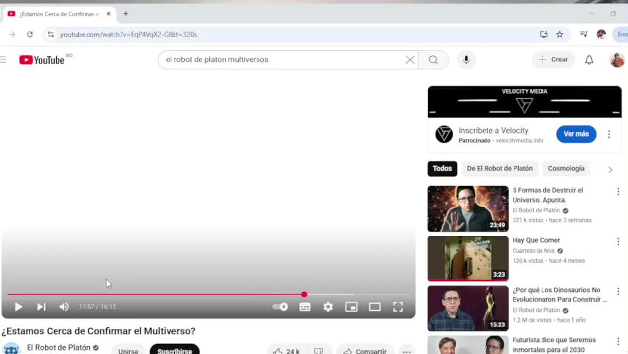Click Ver más on Velocity ad
This screenshot has height=354, width=628.
[576, 134]
